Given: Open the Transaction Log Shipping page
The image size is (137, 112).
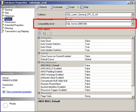Looking at the screenshot, I should [17, 31].
